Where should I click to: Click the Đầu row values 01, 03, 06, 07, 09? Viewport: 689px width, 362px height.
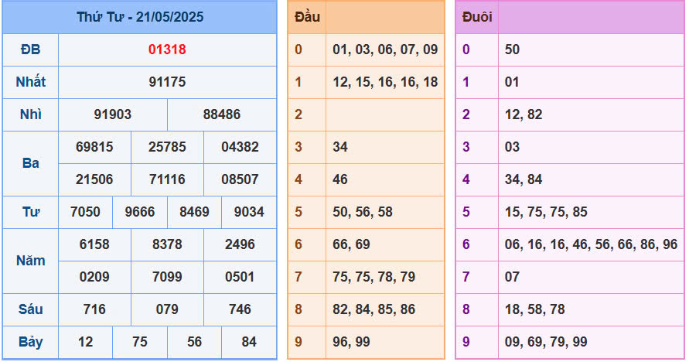coord(385,50)
